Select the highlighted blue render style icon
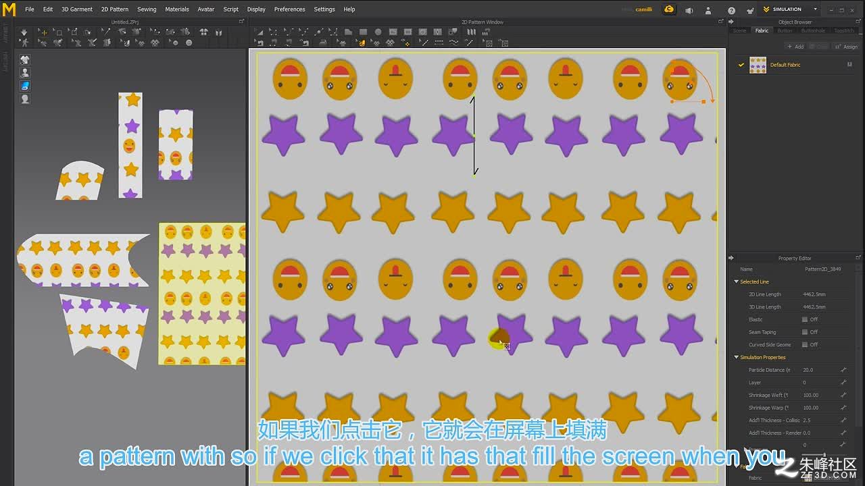This screenshot has width=865, height=486. 25,86
